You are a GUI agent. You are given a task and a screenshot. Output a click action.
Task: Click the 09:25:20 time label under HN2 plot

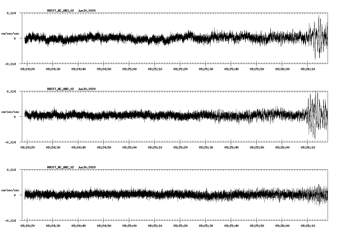[180, 147]
